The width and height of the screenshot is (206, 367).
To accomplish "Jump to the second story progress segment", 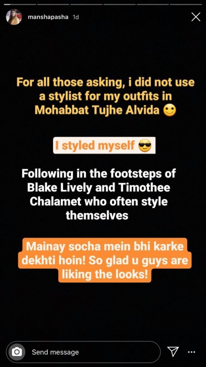I will pyautogui.click(x=53, y=4).
